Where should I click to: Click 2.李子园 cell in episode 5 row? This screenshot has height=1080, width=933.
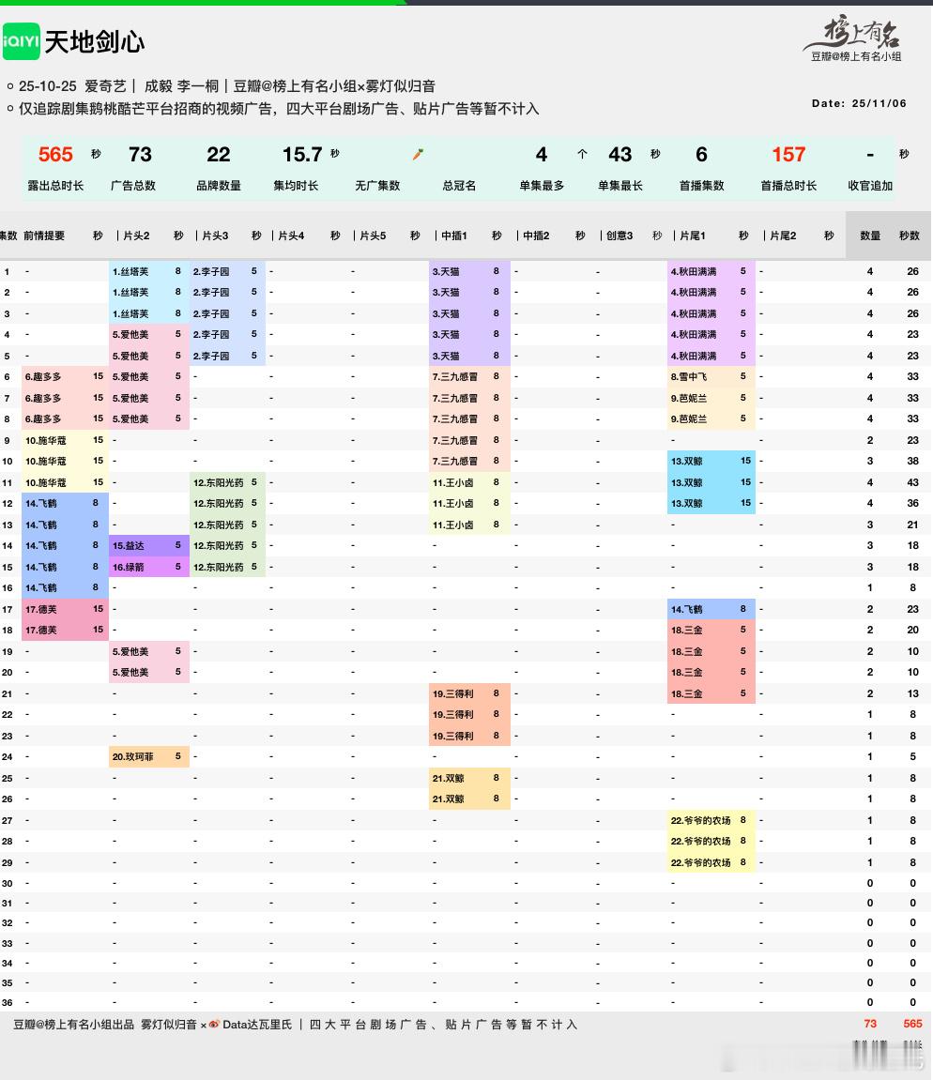(x=227, y=357)
